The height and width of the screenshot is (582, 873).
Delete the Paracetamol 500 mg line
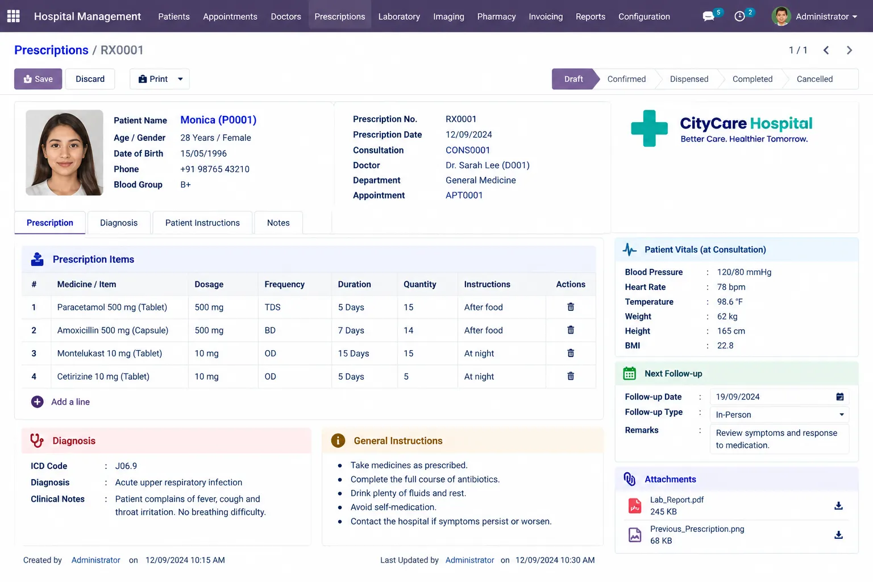(571, 307)
